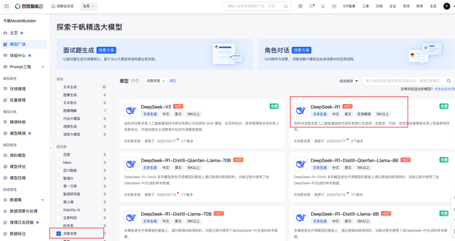Open the 文档 top menu

coord(379,6)
